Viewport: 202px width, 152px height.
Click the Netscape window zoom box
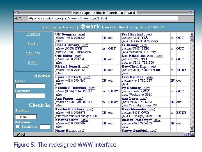pos(190,13)
